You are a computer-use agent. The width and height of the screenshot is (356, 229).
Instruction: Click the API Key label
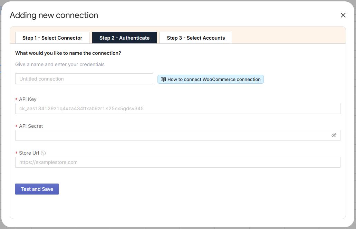click(28, 99)
